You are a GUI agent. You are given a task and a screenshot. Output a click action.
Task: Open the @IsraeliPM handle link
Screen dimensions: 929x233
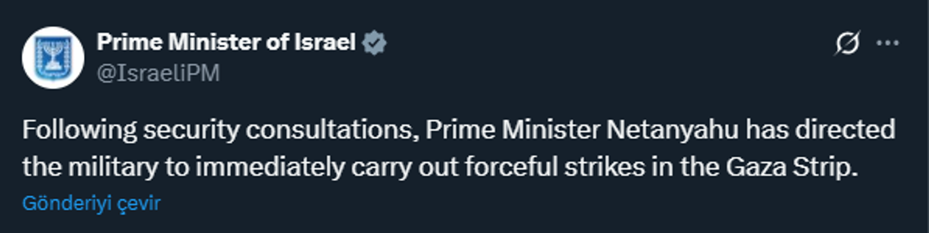coord(158,73)
